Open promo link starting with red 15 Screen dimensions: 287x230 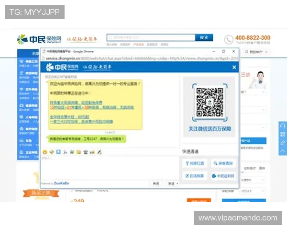click(92, 107)
